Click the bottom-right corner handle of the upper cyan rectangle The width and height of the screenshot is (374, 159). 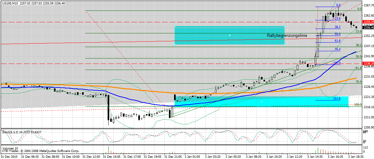[x=285, y=45]
